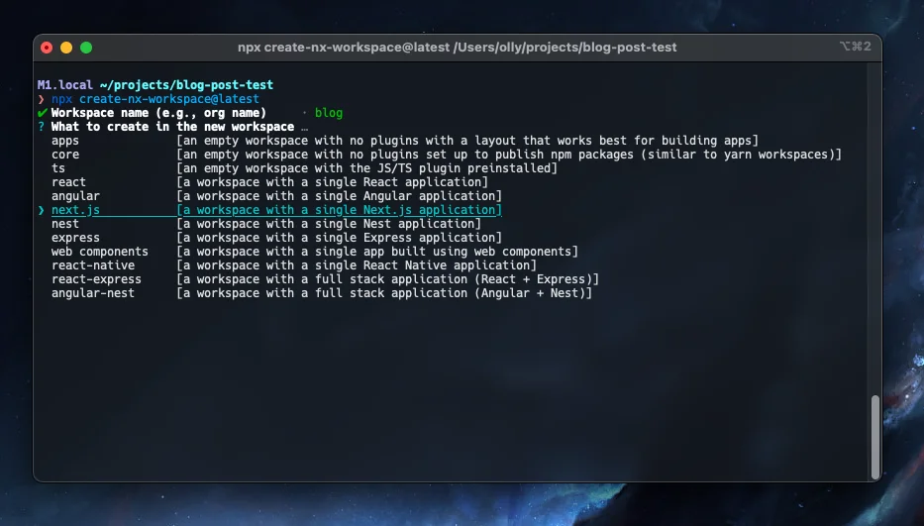This screenshot has height=526, width=924.
Task: Pick the angular workspace option
Action: (75, 196)
